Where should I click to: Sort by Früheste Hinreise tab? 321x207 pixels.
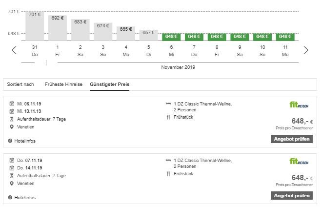(63, 84)
